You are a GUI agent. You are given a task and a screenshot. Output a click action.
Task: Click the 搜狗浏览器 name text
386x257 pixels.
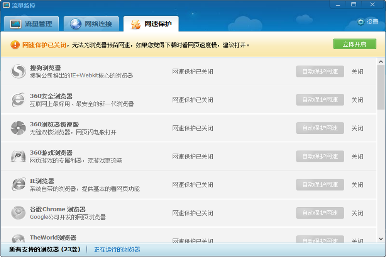coord(45,68)
